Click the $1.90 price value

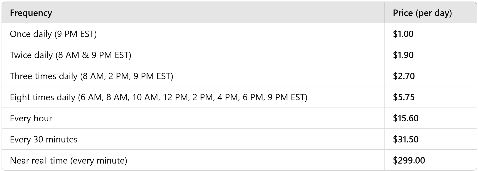tap(403, 55)
